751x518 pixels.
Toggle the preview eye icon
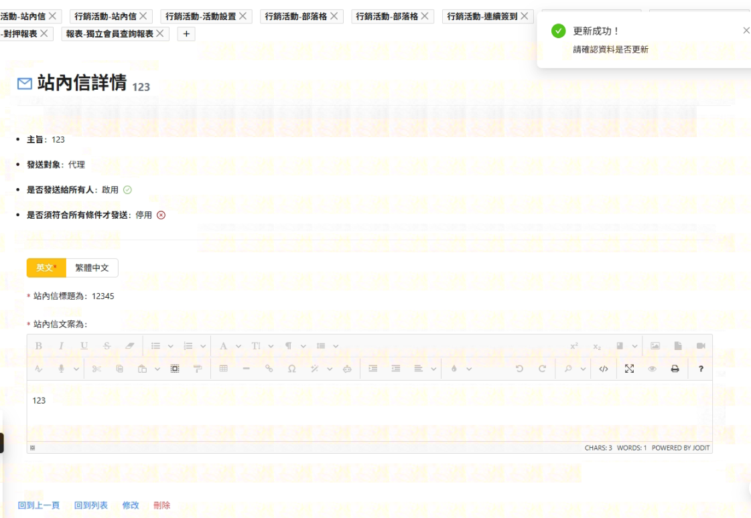(652, 369)
